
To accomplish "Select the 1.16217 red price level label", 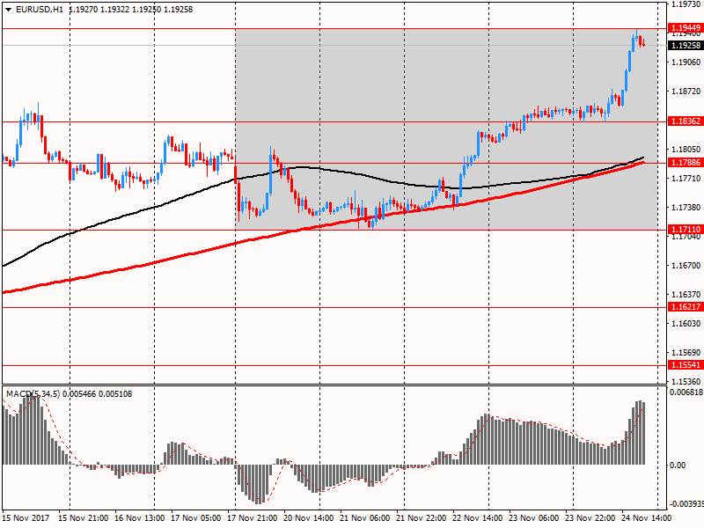I will (x=686, y=306).
